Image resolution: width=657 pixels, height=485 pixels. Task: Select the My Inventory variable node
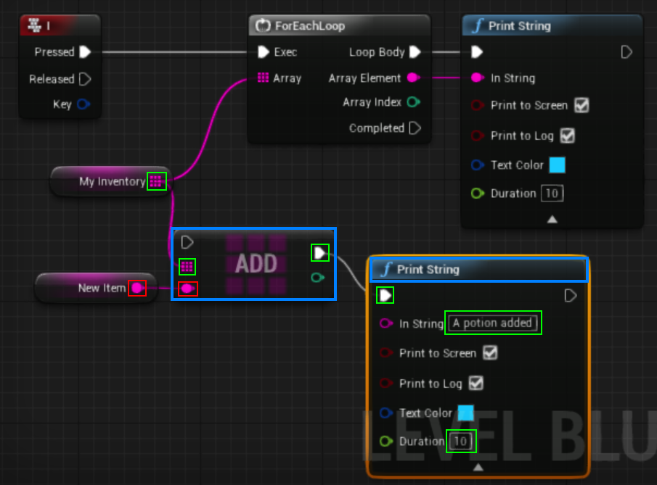tap(110, 181)
